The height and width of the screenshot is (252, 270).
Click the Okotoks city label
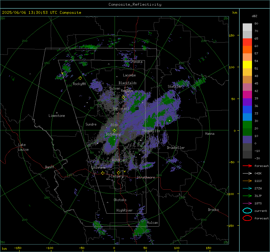120,200
